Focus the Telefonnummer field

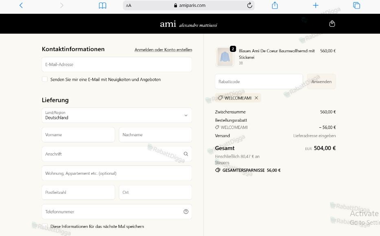coord(117,212)
